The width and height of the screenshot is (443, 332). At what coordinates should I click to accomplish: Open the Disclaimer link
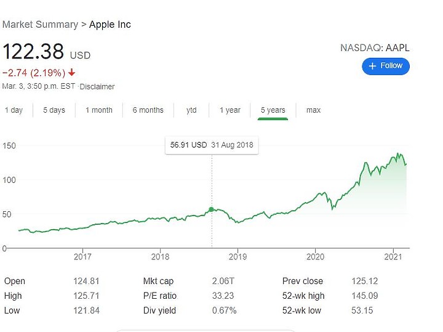pyautogui.click(x=97, y=86)
